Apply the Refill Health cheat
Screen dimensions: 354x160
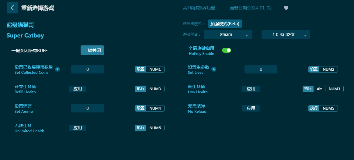[78, 89]
